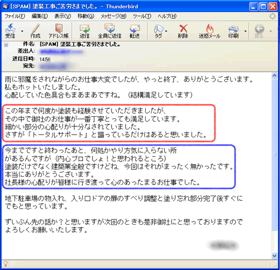Click the 削除 (Delete) red X icon

(x=183, y=31)
